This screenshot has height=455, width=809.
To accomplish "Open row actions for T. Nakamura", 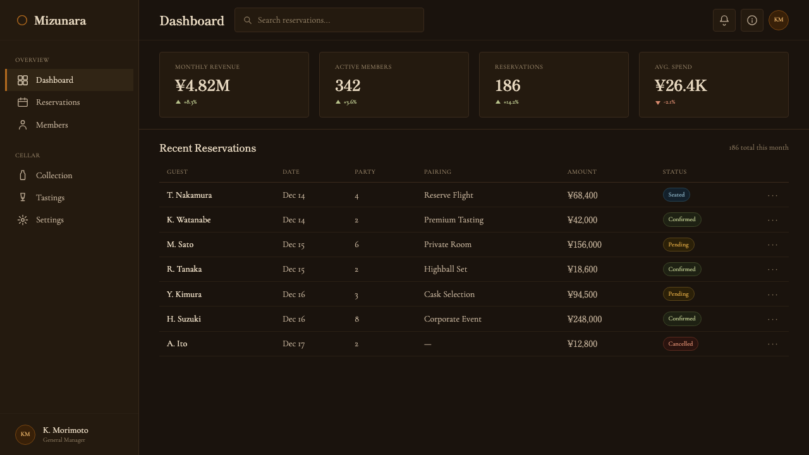I will coord(772,195).
